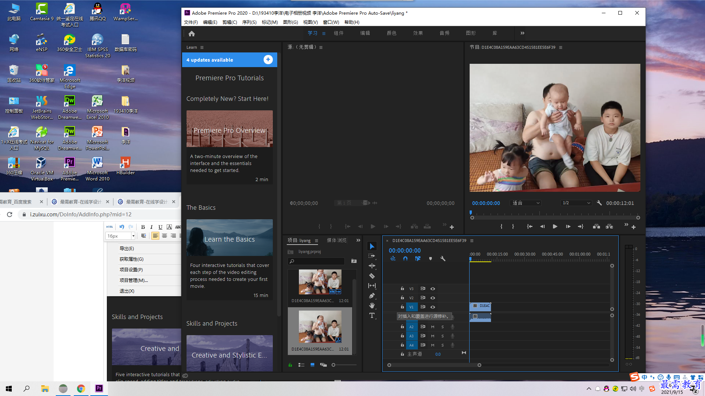705x396 pixels.
Task: Toggle V1 track output eye
Action: [x=433, y=307]
